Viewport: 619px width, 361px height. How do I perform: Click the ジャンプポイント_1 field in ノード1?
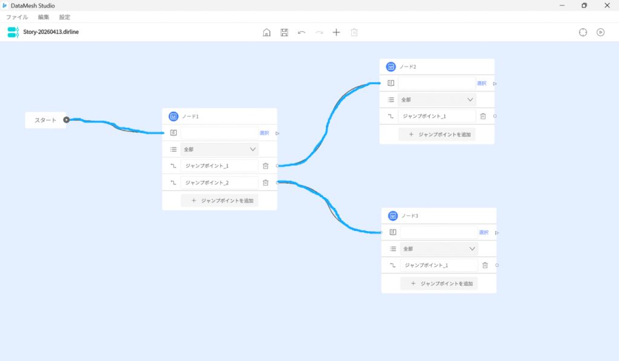[x=219, y=166]
